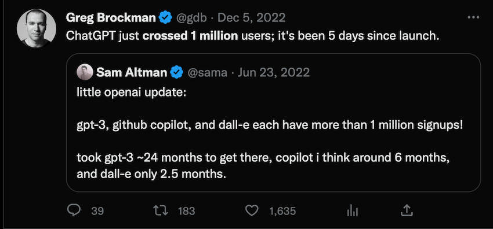493x229 pixels.
Task: Open Greg Brockman display name link
Action: pos(111,18)
